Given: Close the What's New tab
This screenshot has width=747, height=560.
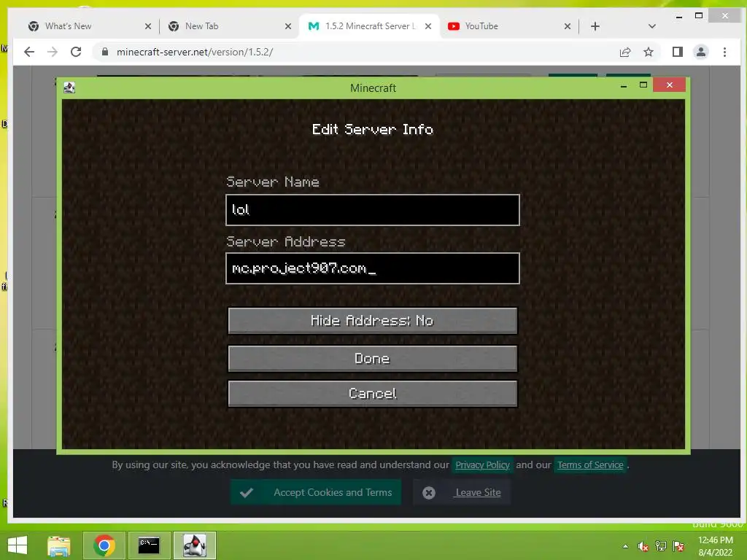Looking at the screenshot, I should click(x=147, y=26).
